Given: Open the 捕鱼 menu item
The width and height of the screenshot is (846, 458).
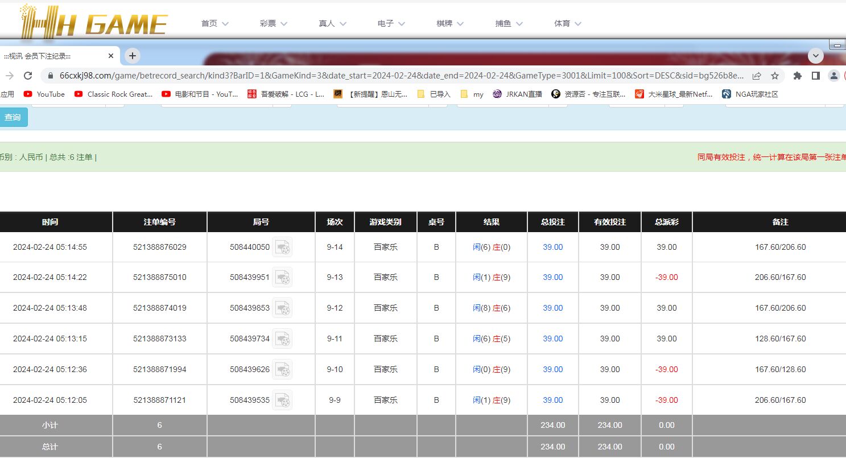Looking at the screenshot, I should [509, 23].
